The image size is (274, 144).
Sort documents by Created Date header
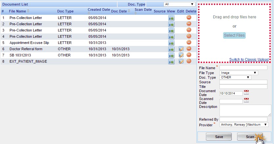[x=99, y=10]
